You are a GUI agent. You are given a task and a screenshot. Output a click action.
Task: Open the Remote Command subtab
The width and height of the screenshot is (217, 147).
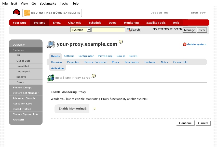[96, 62]
